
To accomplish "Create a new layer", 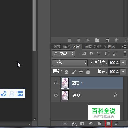I will (108, 124).
